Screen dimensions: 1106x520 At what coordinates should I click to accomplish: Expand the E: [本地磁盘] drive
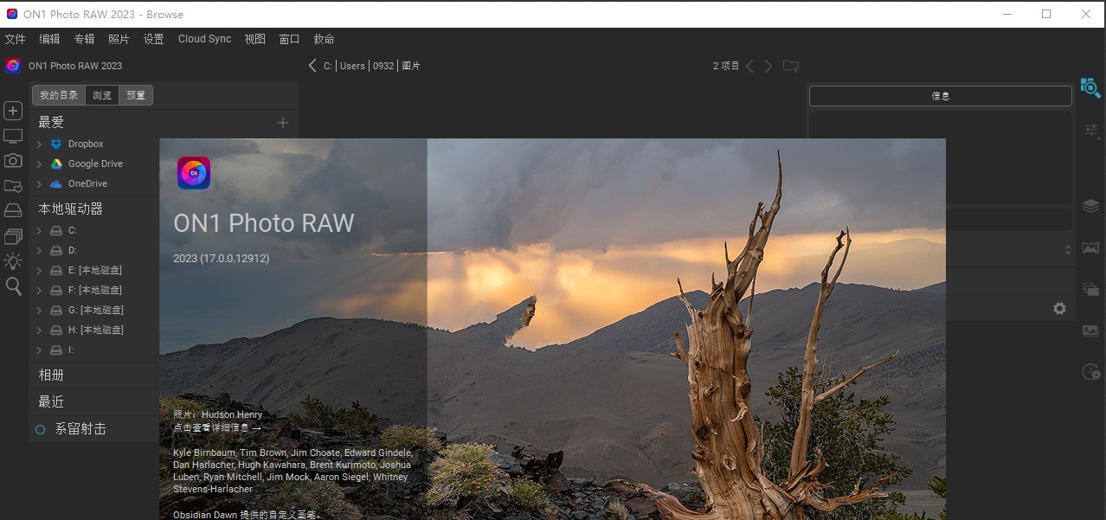pos(39,271)
